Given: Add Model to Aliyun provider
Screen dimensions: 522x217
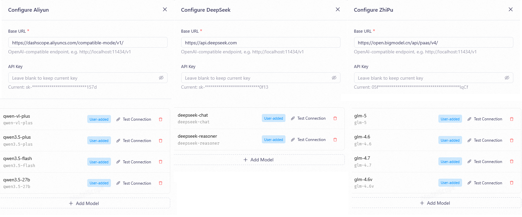Looking at the screenshot, I should [x=84, y=203].
